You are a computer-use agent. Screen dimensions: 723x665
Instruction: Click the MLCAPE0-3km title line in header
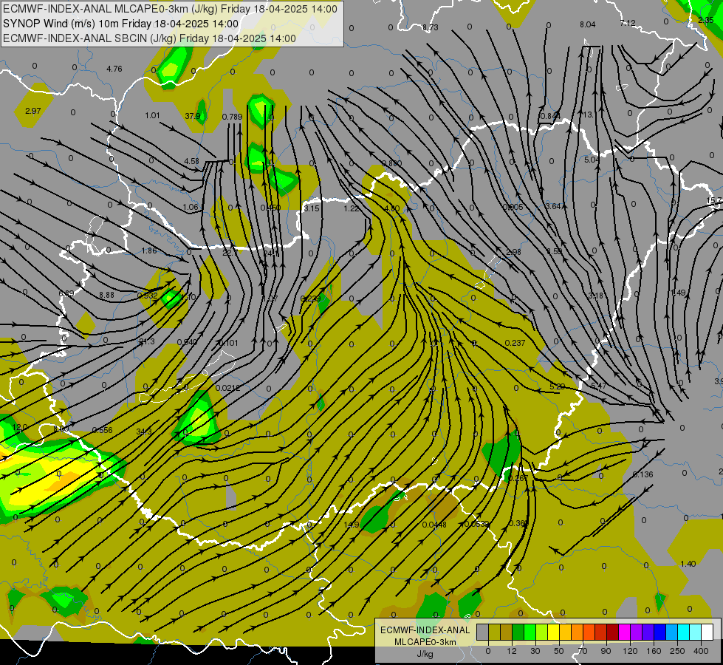[x=170, y=9]
